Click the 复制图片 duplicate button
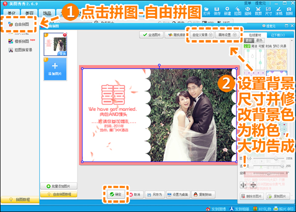Viewport: 296px width, 212px height. [x=278, y=196]
